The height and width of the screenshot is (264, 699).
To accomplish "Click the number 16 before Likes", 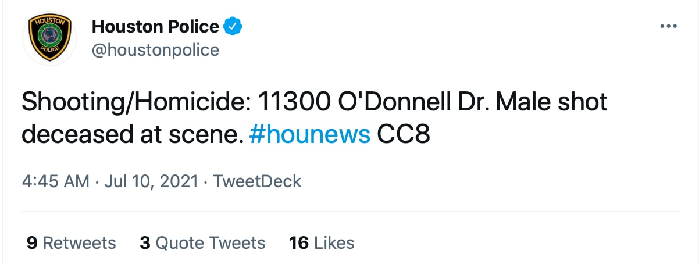I will click(x=298, y=242).
